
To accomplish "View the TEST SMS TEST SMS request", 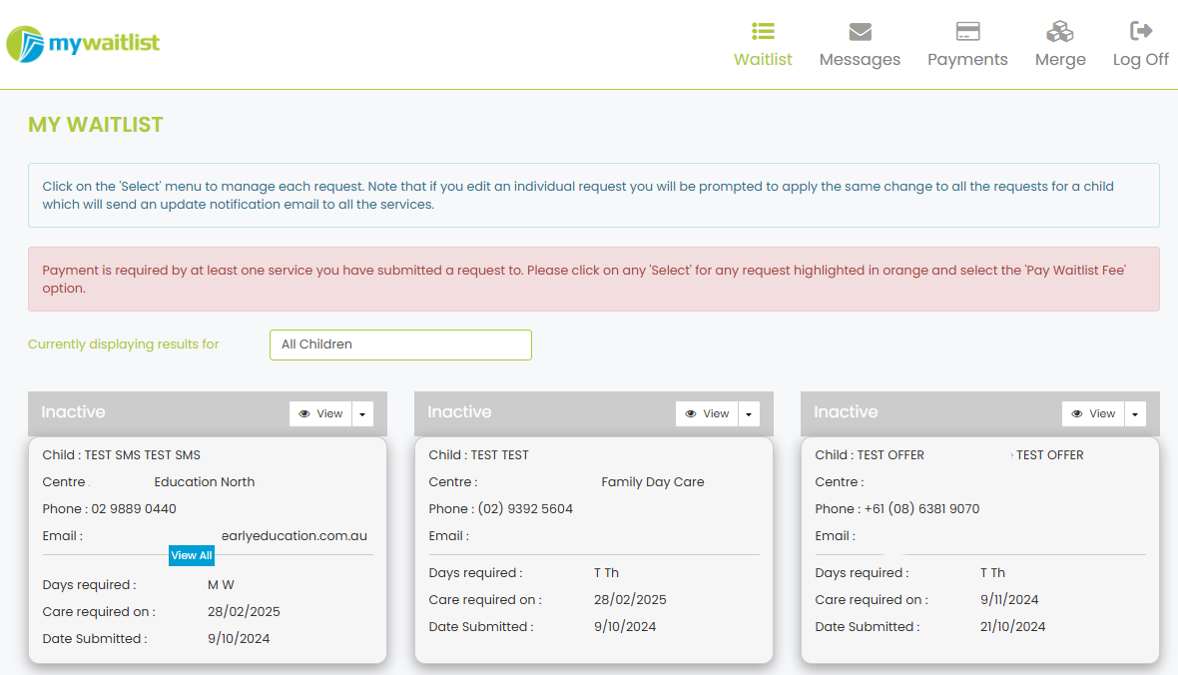I will click(x=319, y=412).
